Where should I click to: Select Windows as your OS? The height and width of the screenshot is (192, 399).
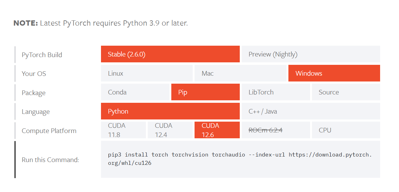pyautogui.click(x=334, y=73)
